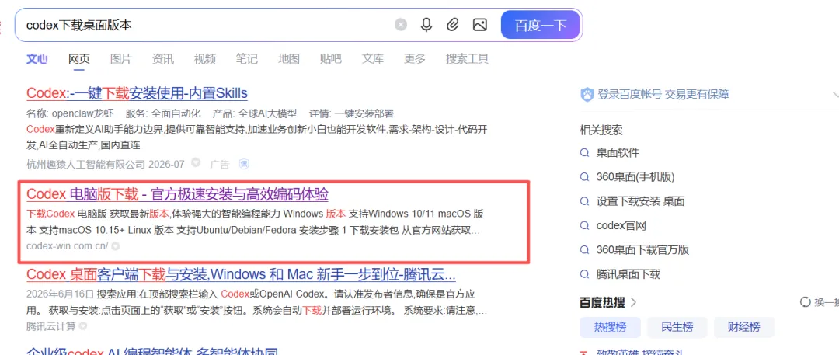Switch to the 文心 tab

click(37, 59)
